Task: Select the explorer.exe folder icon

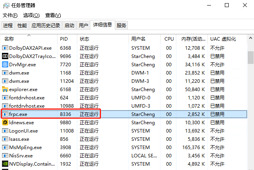Action: [5, 90]
